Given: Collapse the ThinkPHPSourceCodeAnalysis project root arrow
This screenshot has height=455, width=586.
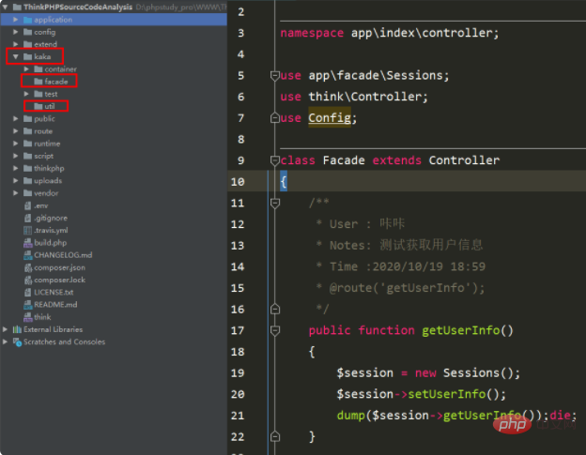Looking at the screenshot, I should 6,8.
